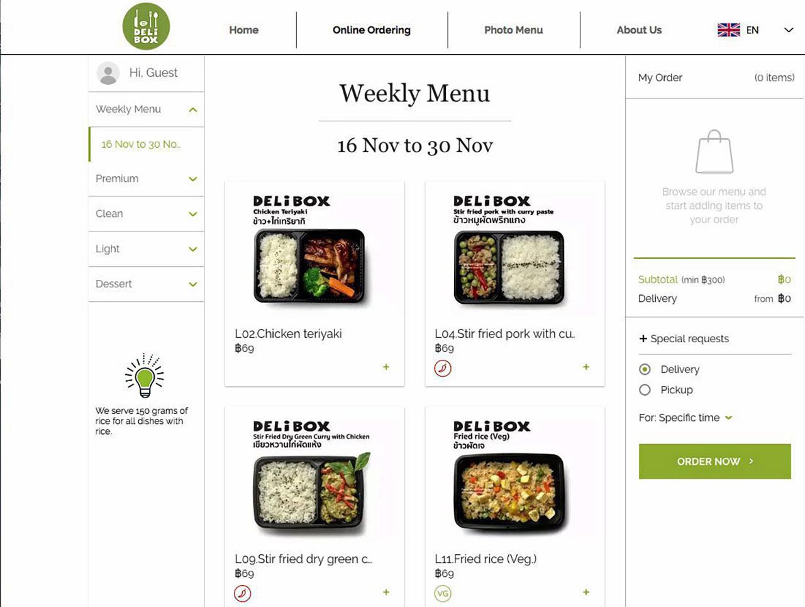Image resolution: width=805 pixels, height=607 pixels.
Task: Expand the Premium menu category
Action: 193,179
